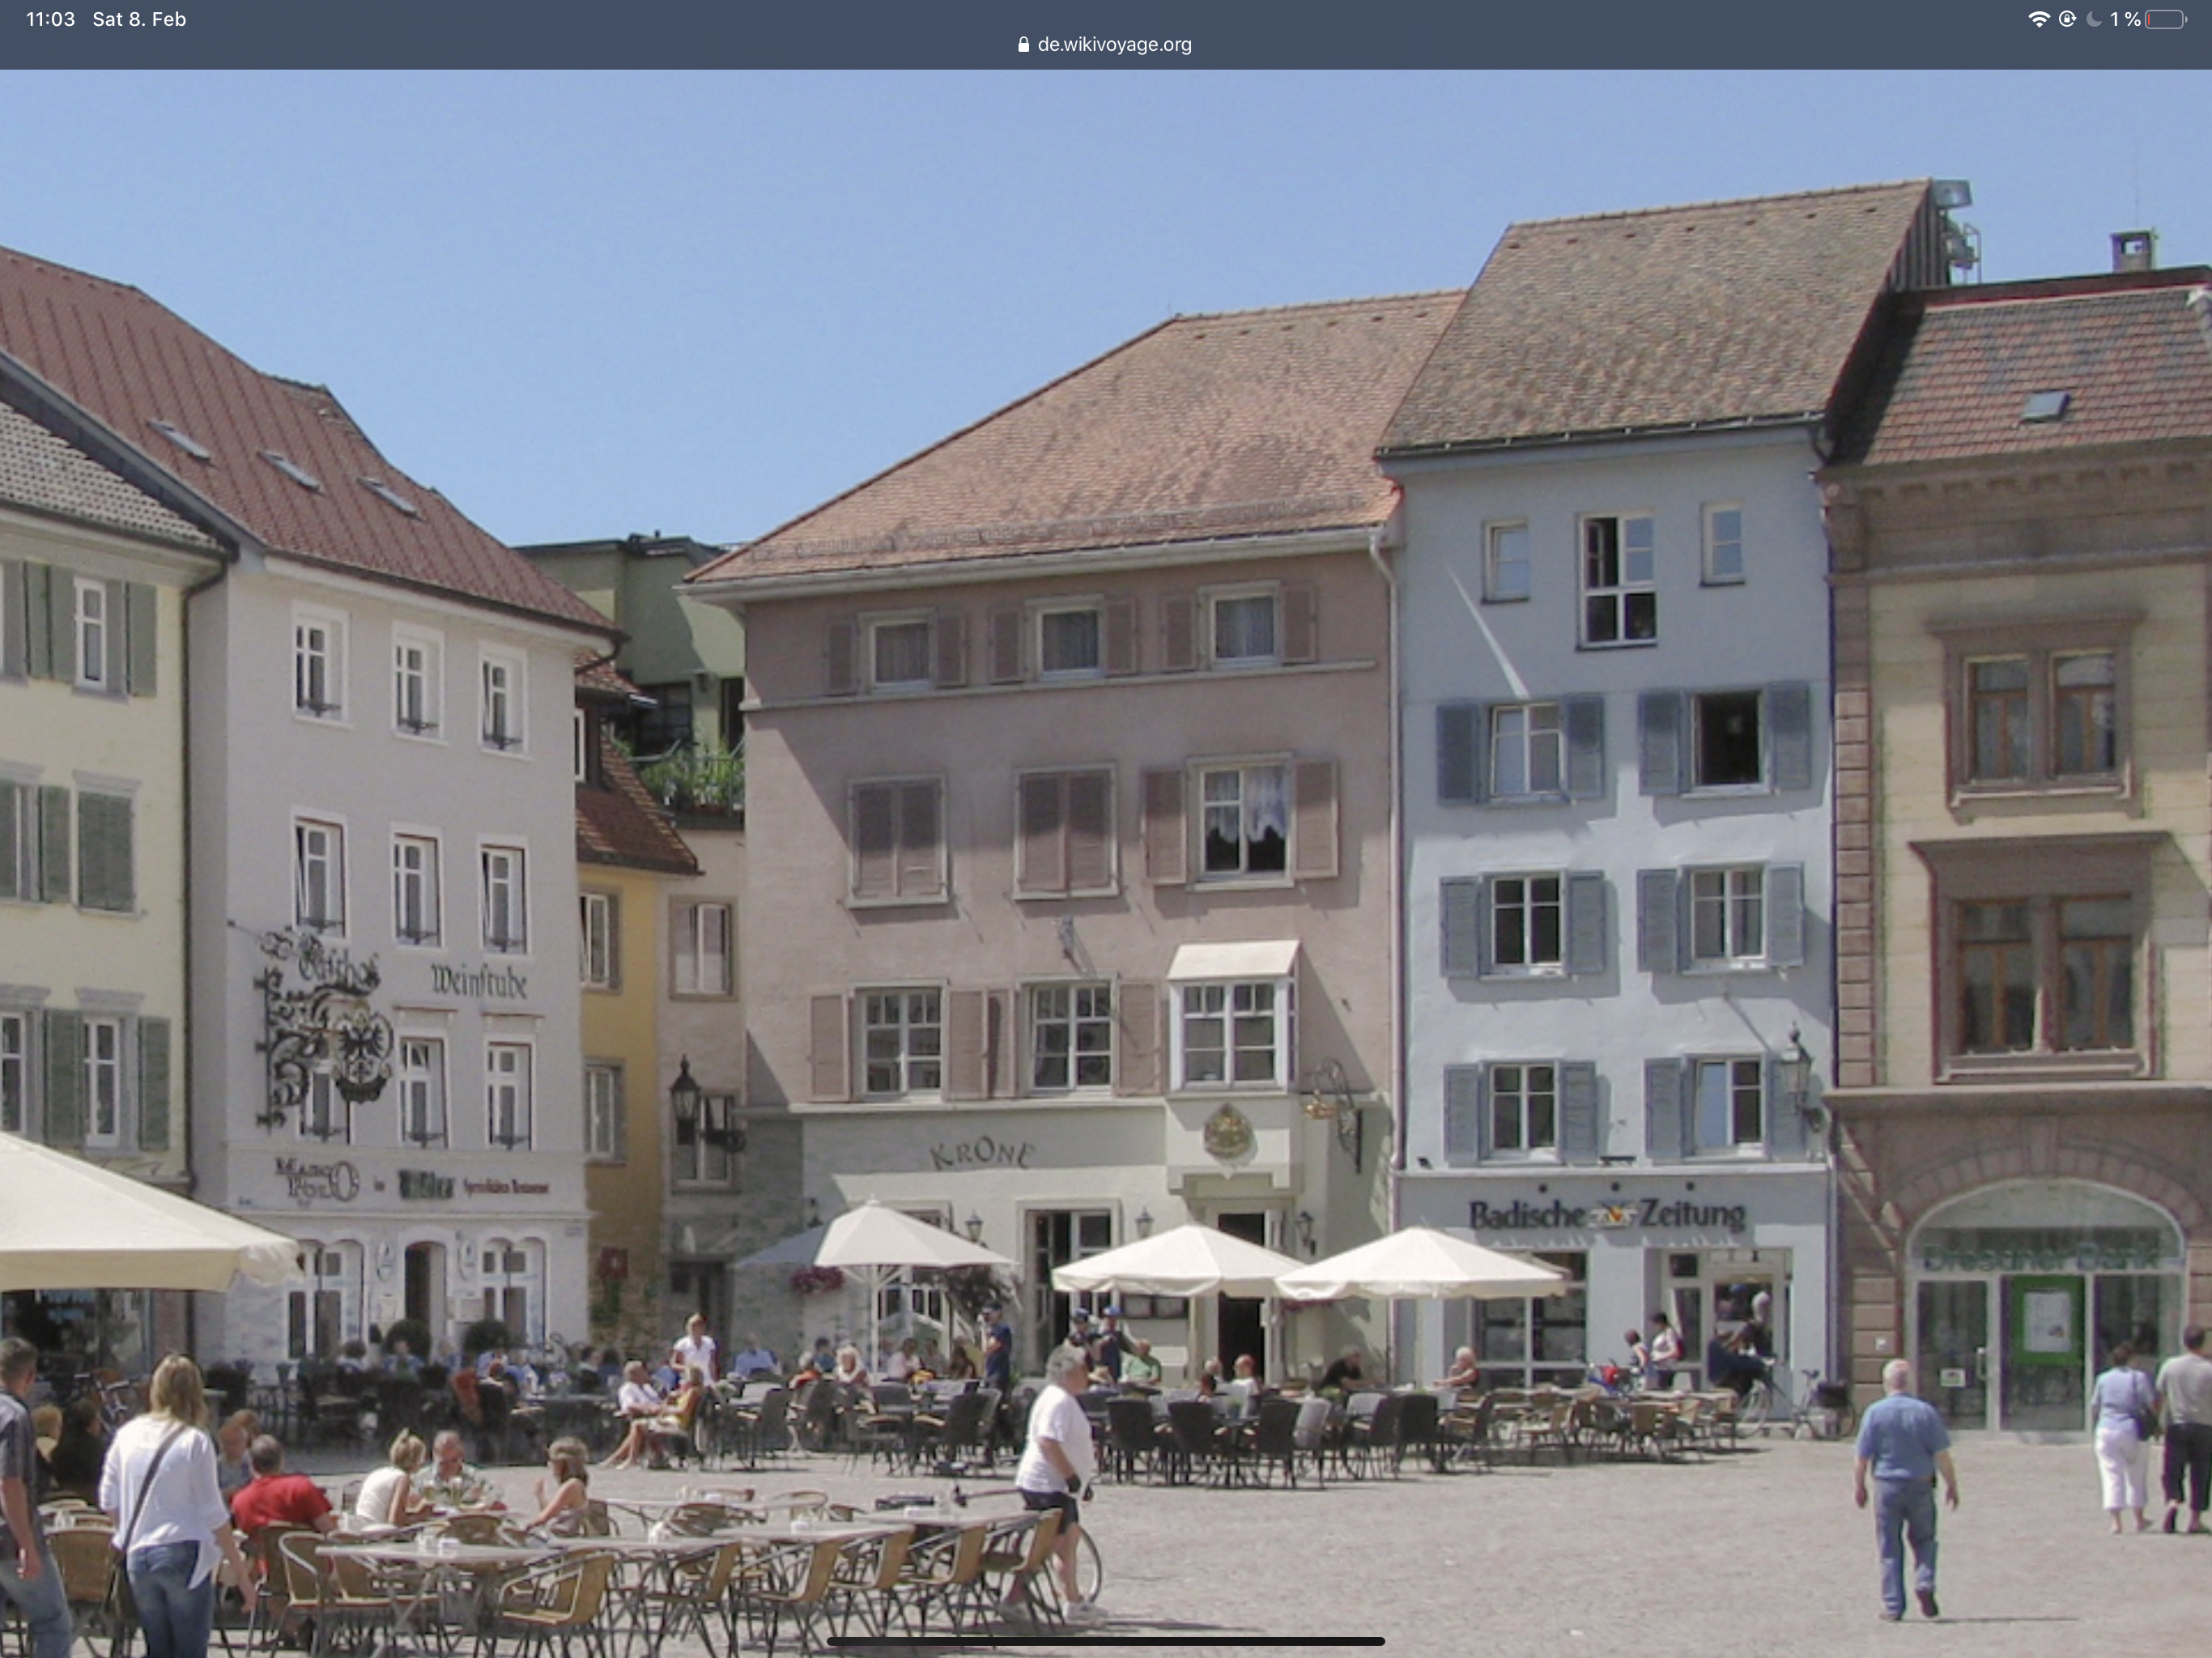Tap the market square photo
2212x1658 pixels.
tap(1106, 863)
